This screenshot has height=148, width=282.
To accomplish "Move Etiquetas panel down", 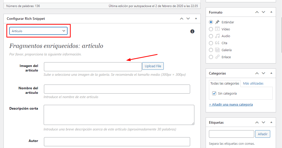I will pos(263,122).
